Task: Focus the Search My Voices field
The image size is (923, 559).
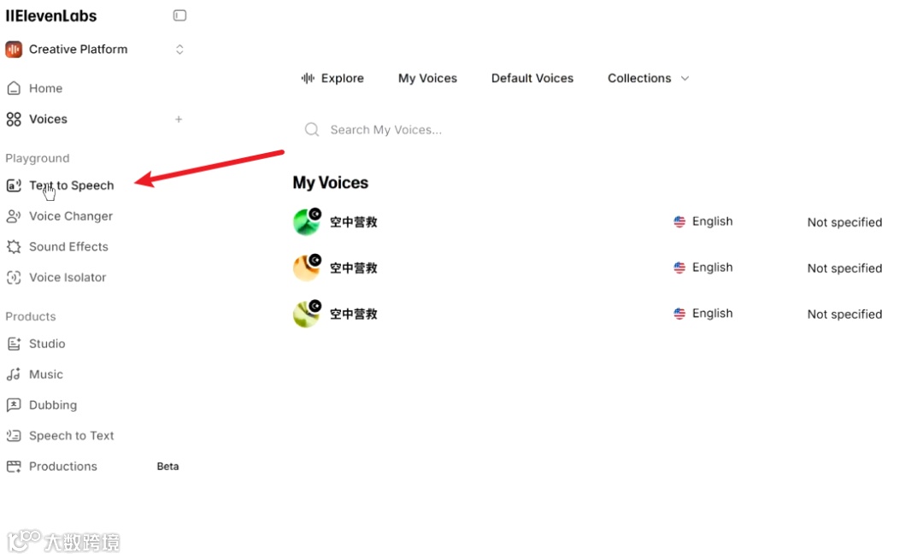Action: tap(385, 130)
